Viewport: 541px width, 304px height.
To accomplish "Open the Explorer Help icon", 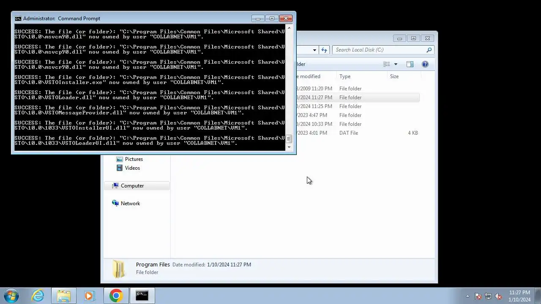I will [425, 64].
